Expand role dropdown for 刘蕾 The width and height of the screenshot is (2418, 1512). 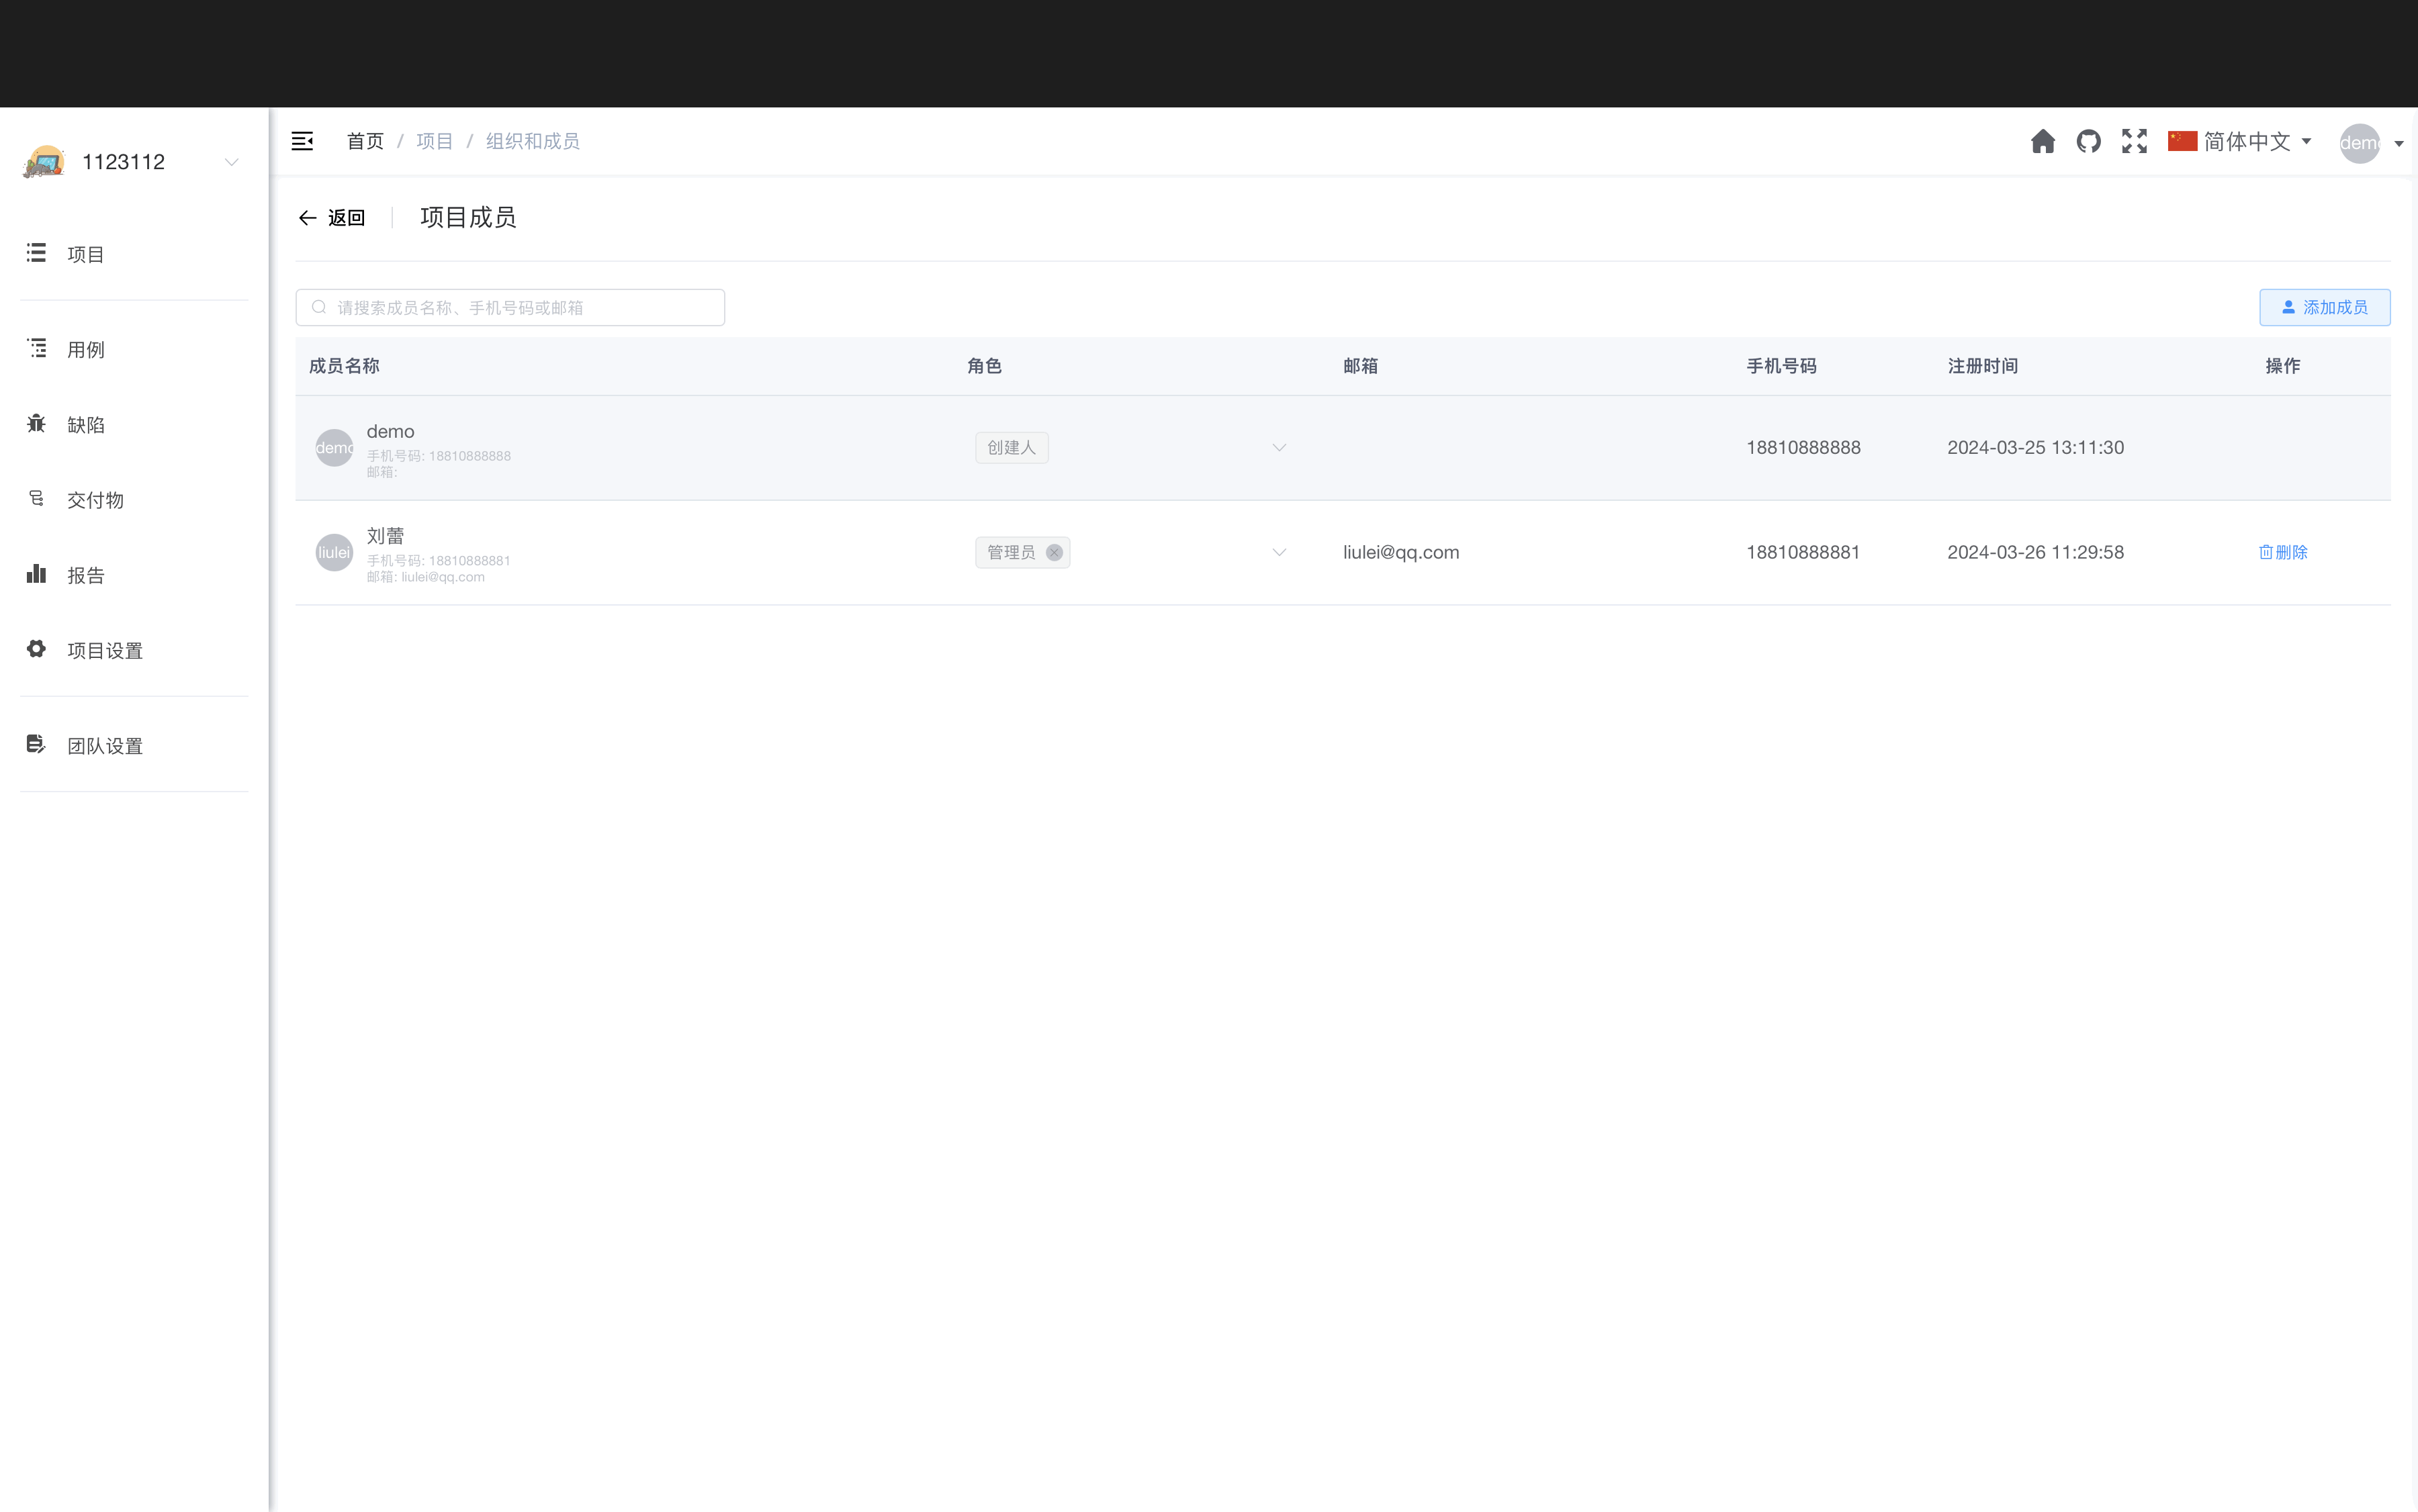point(1279,552)
